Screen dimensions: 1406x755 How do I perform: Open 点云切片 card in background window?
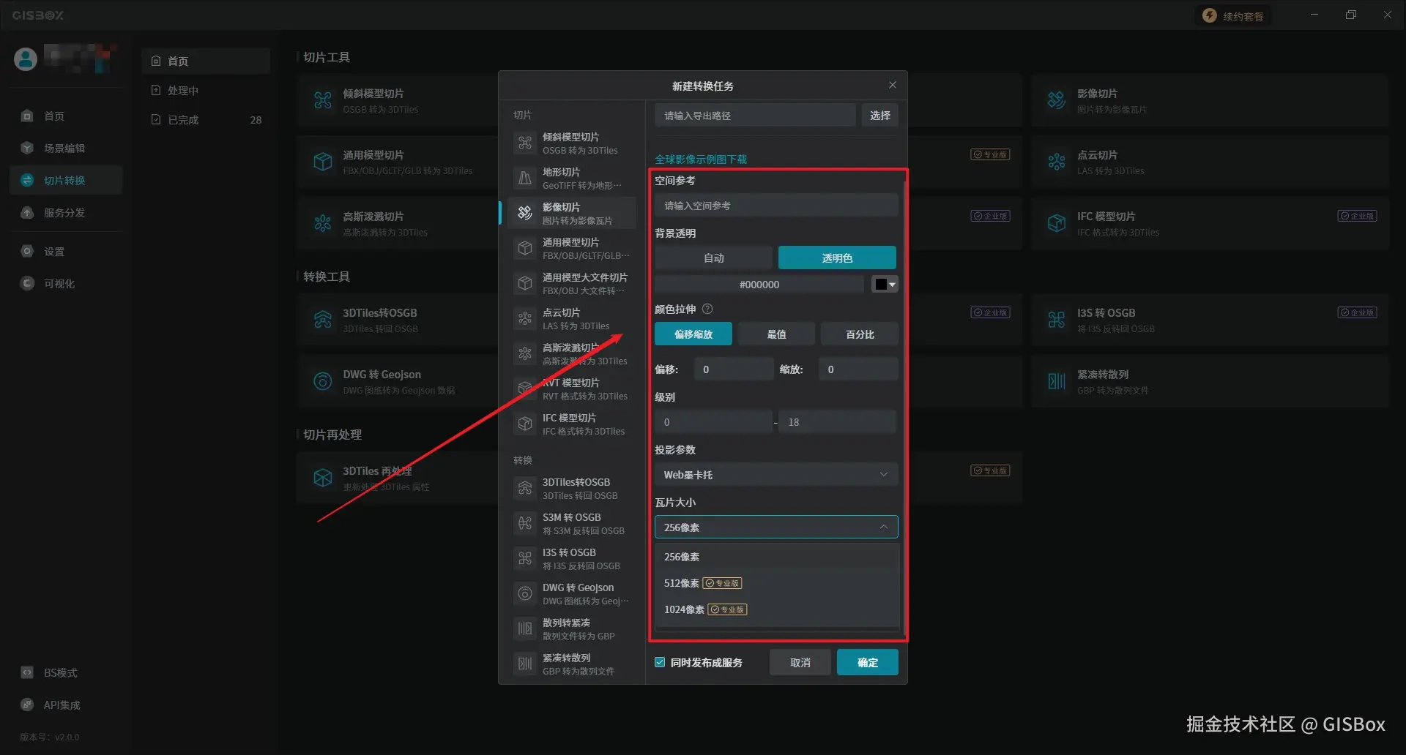coord(1210,162)
